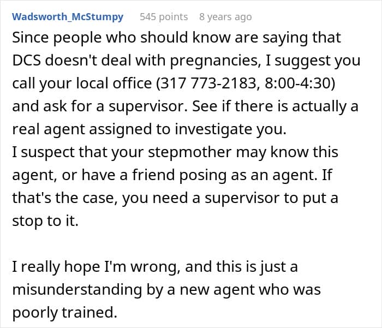Viewport: 382px width, 328px height.
Task: Click the text 'stop to it.'
Action: pos(45,221)
